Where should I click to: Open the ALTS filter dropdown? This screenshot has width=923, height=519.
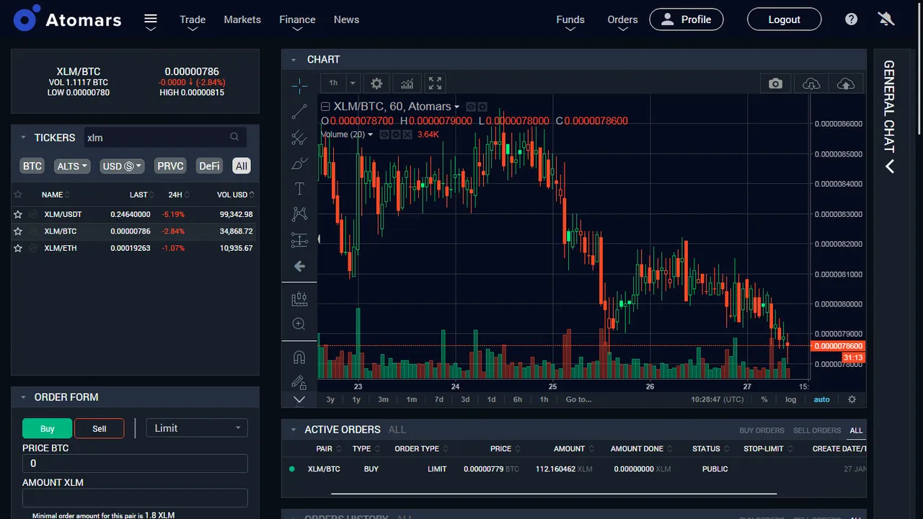72,166
